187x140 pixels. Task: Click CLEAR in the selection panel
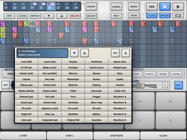[x=176, y=74]
